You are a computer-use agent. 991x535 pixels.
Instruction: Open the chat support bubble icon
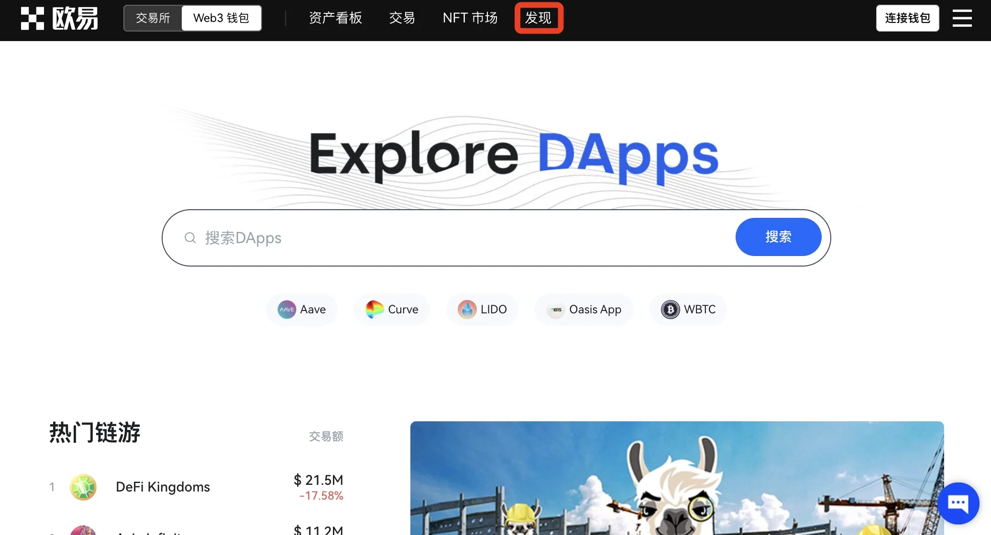click(958, 503)
